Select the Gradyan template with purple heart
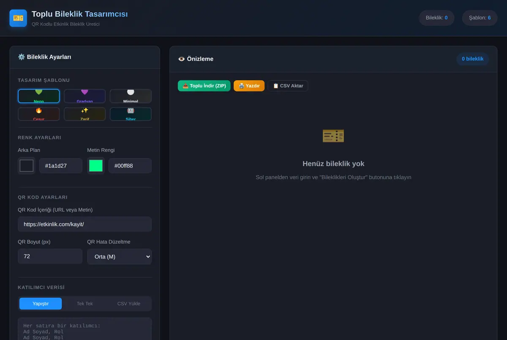Screen dimensions: 507x340 84,96
